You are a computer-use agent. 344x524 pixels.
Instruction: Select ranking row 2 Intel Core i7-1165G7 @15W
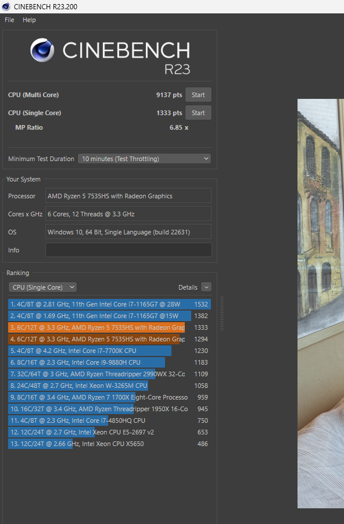pos(110,316)
